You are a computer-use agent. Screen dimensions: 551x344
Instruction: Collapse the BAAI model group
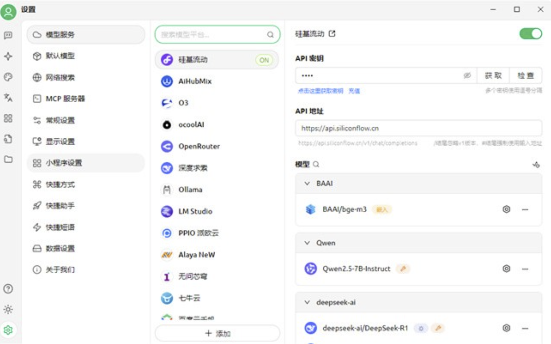(x=307, y=183)
